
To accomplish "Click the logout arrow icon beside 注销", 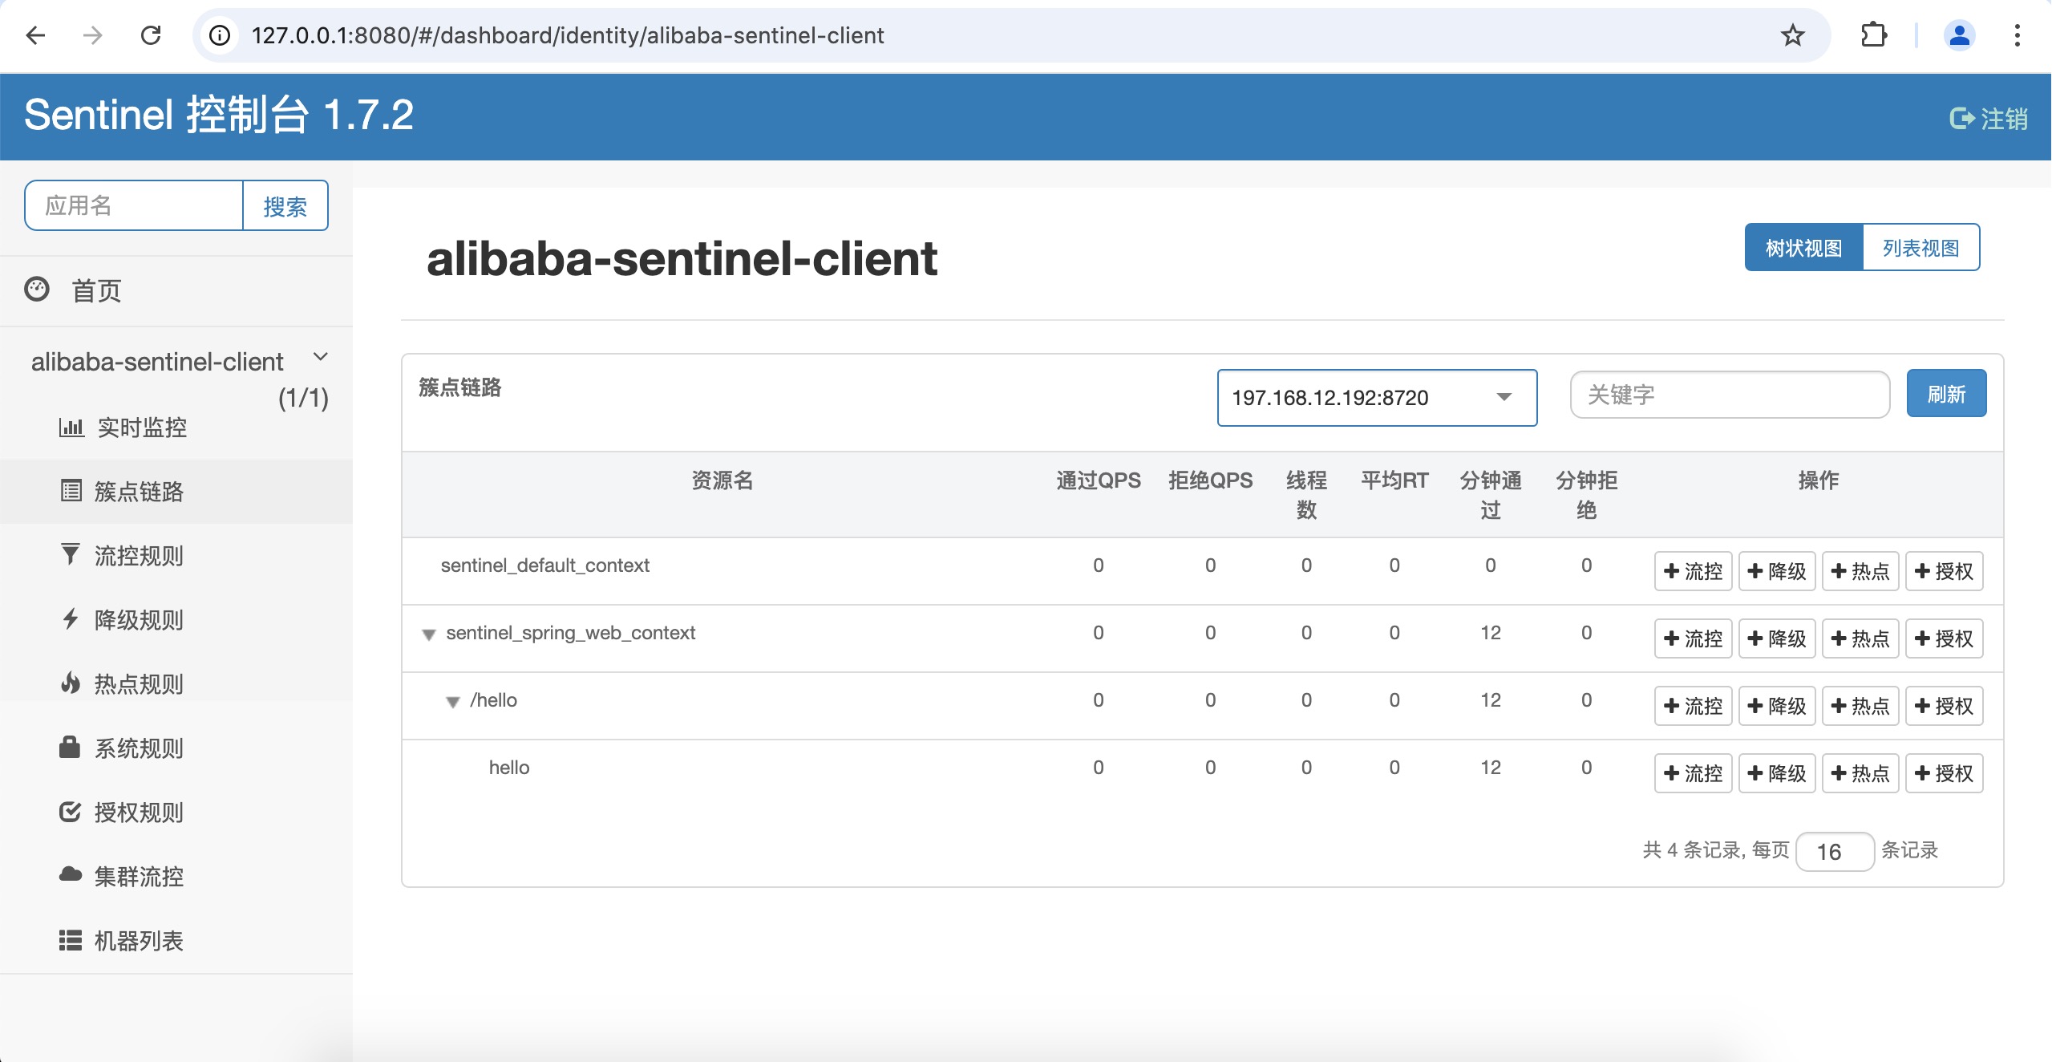I will [x=1961, y=119].
